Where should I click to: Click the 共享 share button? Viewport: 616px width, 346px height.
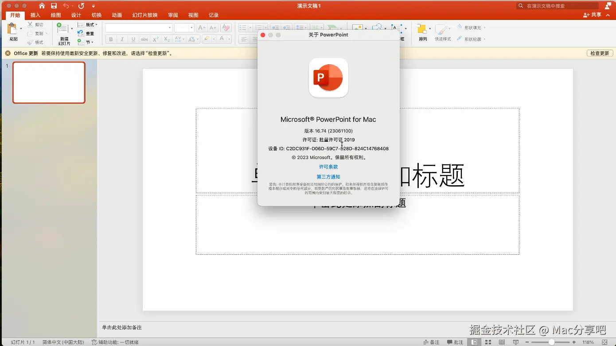click(593, 15)
